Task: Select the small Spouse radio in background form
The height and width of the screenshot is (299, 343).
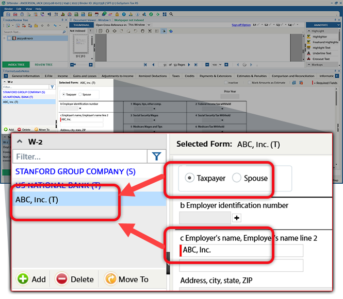Action: [x=80, y=95]
